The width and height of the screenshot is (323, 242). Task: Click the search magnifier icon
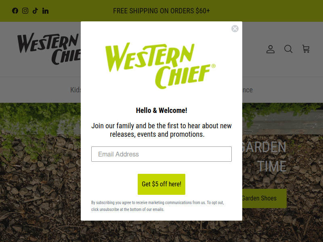point(288,49)
